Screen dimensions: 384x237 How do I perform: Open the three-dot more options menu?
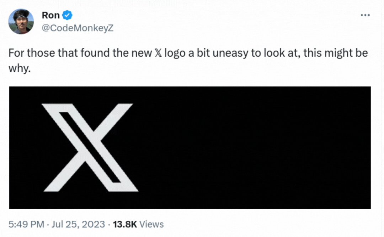(365, 15)
